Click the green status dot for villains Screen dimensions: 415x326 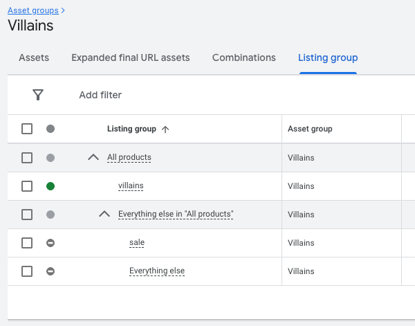pyautogui.click(x=50, y=186)
